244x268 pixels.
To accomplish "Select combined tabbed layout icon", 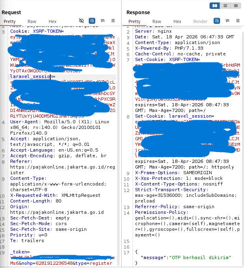I will pyautogui.click(x=236, y=6).
